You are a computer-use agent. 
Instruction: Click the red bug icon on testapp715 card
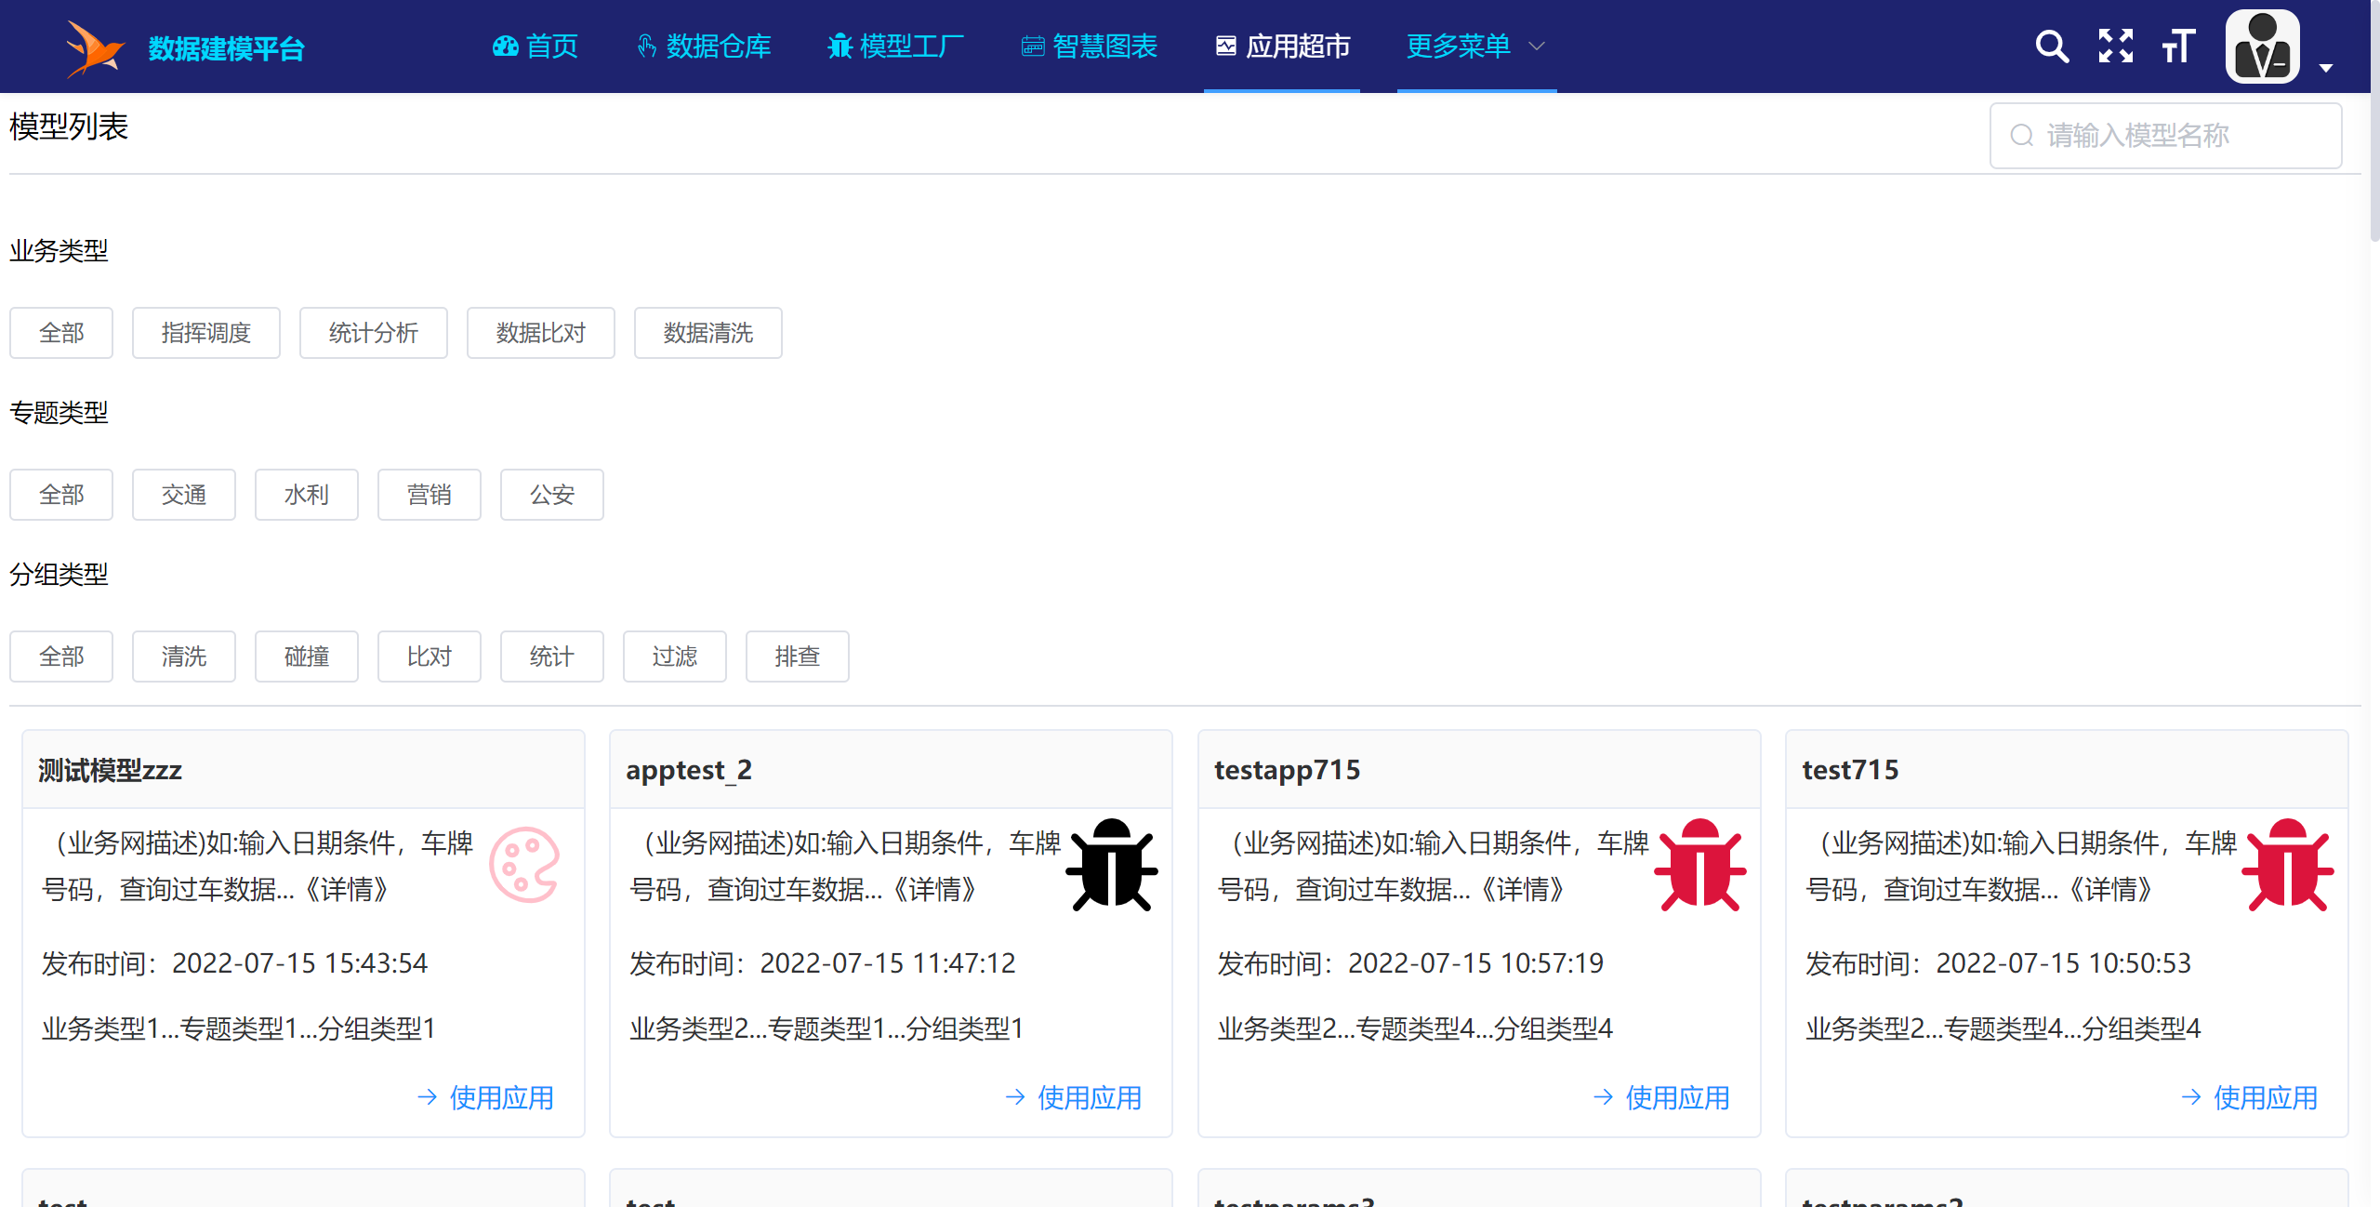pos(1699,865)
